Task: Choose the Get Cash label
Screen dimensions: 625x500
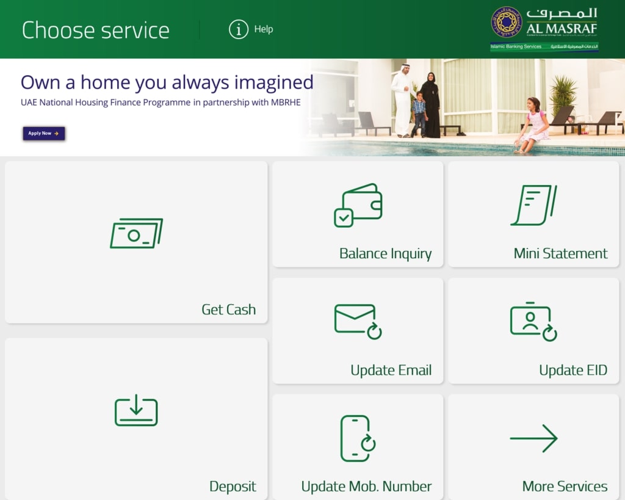Action: [228, 310]
